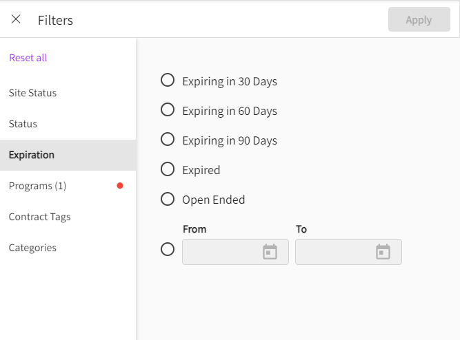Click inside the To date field

334,252
